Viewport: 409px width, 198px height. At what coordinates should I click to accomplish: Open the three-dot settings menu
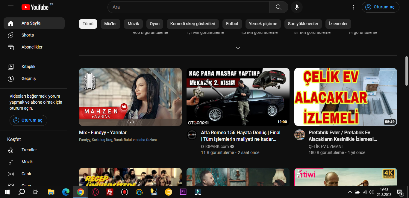tap(353, 7)
